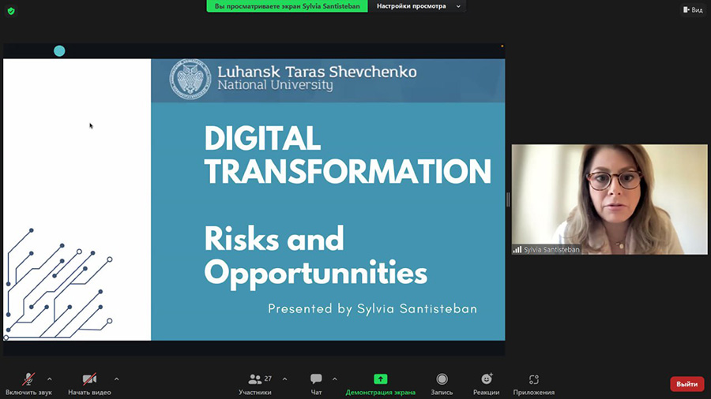
Task: Click the divider handle beside the shared screen
Action: coord(508,199)
